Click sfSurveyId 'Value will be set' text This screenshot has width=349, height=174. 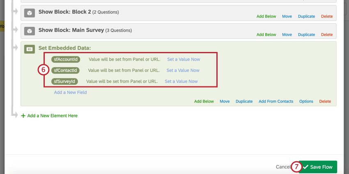click(x=122, y=81)
